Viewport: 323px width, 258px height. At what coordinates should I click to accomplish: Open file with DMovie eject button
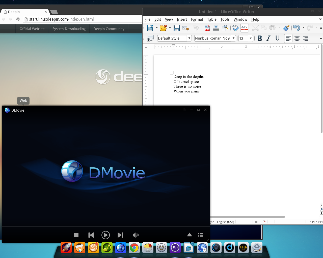coord(190,235)
